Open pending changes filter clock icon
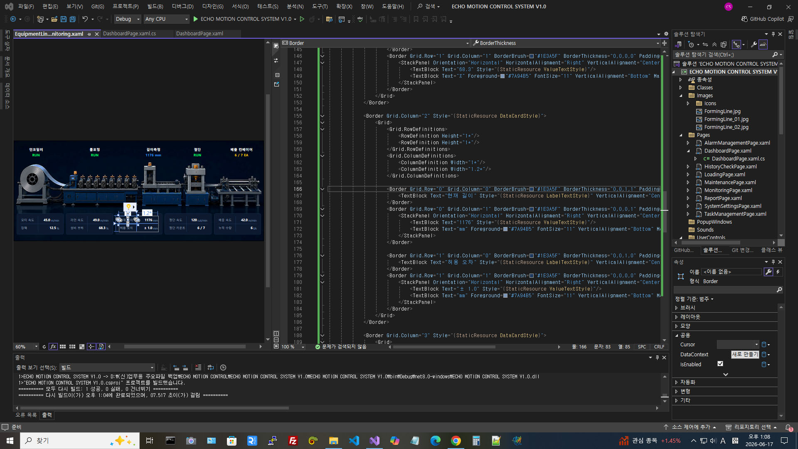Image resolution: width=798 pixels, height=449 pixels. click(691, 44)
